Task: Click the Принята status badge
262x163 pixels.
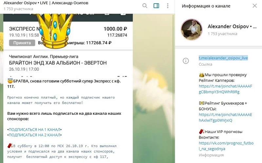Action: pyautogui.click(x=22, y=43)
